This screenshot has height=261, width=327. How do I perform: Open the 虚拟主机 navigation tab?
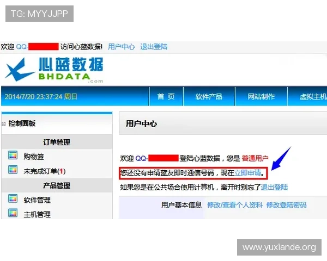pyautogui.click(x=308, y=97)
